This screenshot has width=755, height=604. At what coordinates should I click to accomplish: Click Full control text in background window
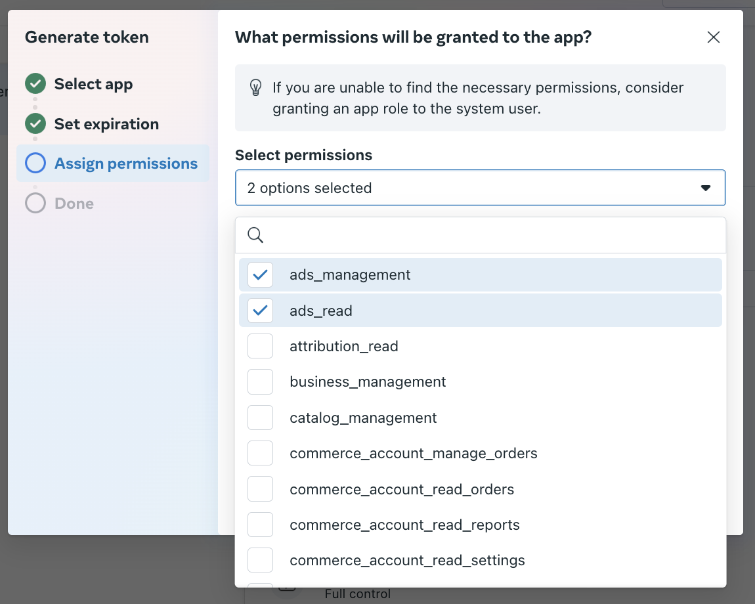pos(357,594)
